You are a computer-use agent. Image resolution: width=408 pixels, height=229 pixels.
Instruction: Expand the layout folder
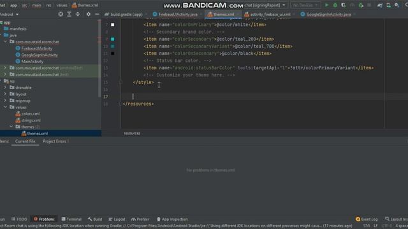click(x=5, y=94)
